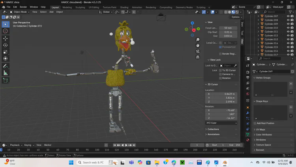Switch to the Modeling workspace tab
This screenshot has width=296, height=167.
click(67, 8)
